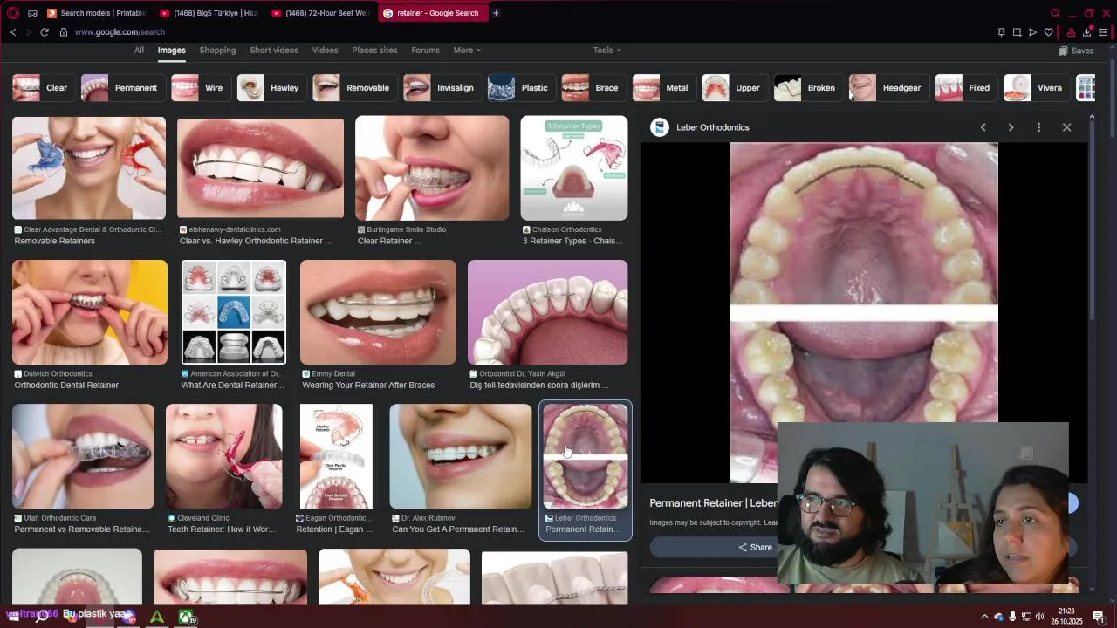1117x628 pixels.
Task: Open Cleveland Clinic Teeth Retainer thumbnail
Action: coord(224,456)
